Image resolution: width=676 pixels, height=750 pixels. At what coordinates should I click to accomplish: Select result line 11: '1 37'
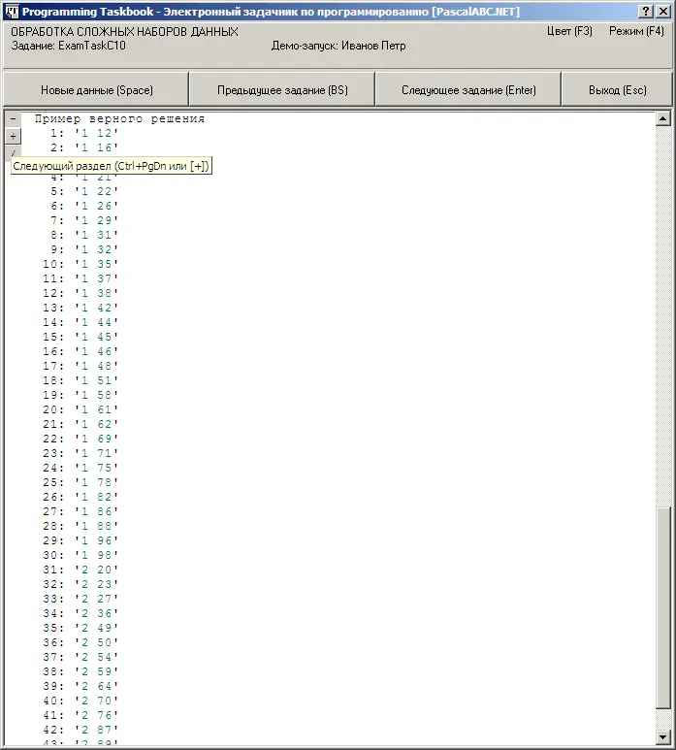80,278
